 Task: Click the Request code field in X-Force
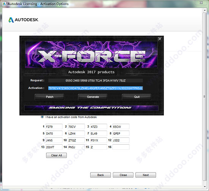(95, 81)
